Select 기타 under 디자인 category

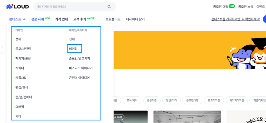click(x=18, y=117)
